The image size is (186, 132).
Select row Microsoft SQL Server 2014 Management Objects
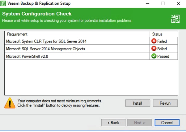(x=91, y=49)
